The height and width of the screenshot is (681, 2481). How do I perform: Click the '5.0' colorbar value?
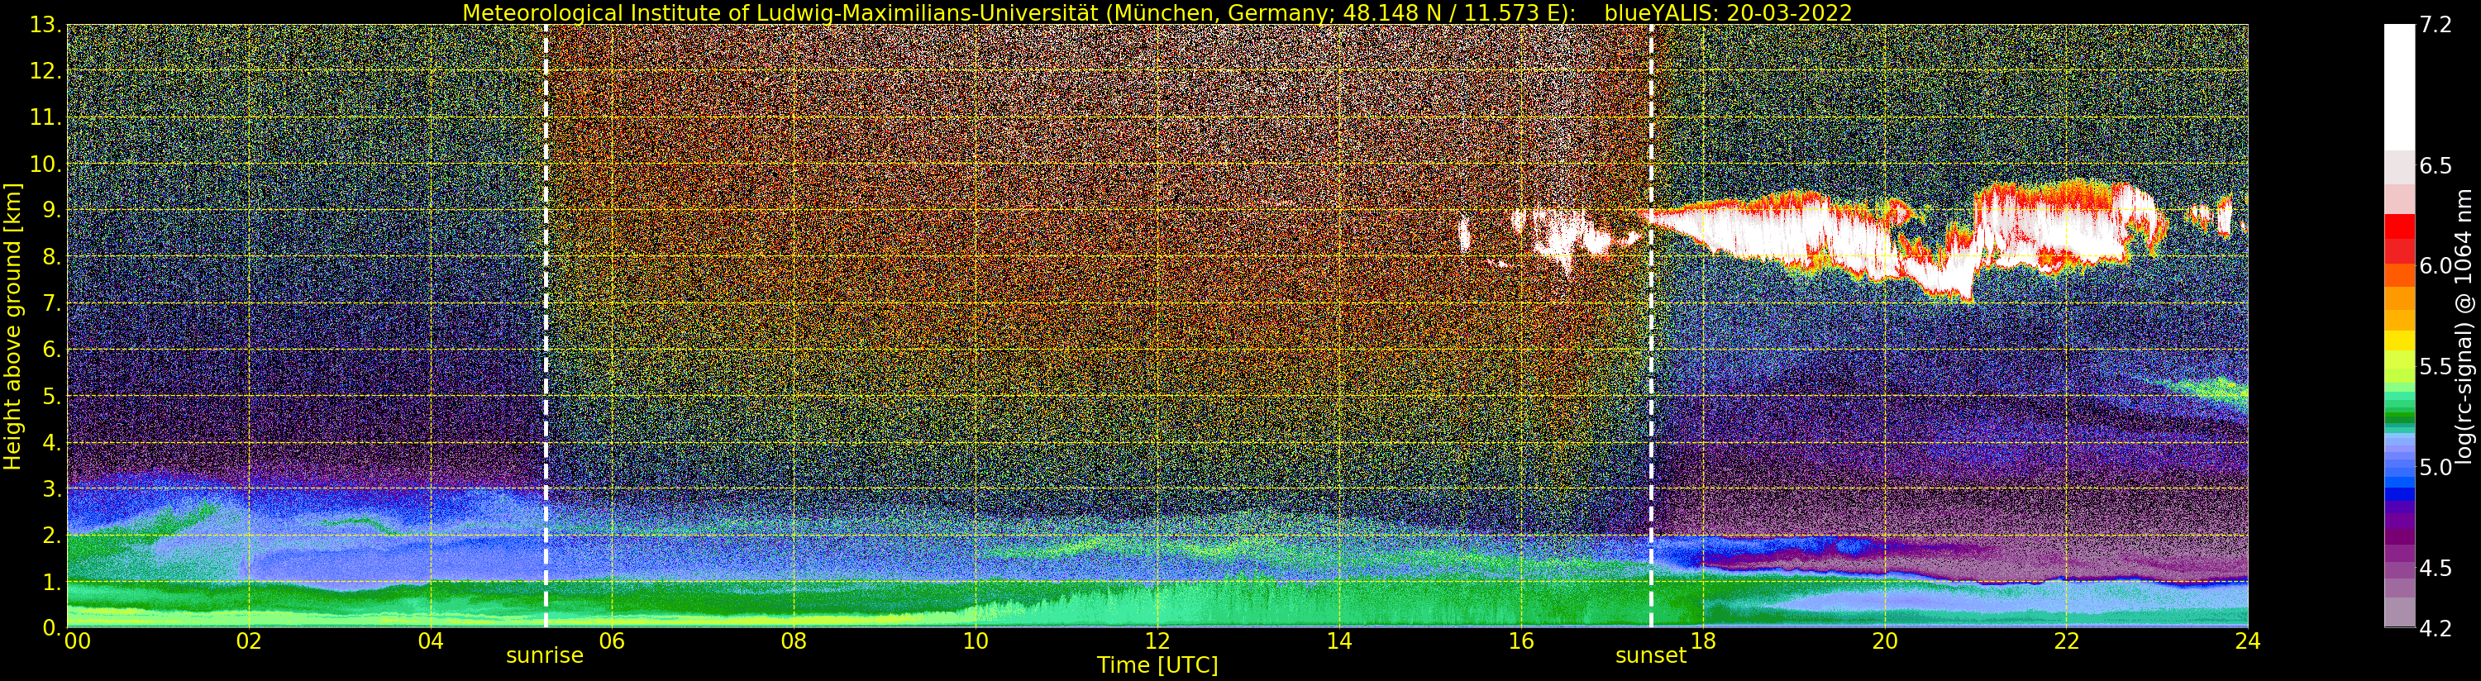pyautogui.click(x=2436, y=467)
